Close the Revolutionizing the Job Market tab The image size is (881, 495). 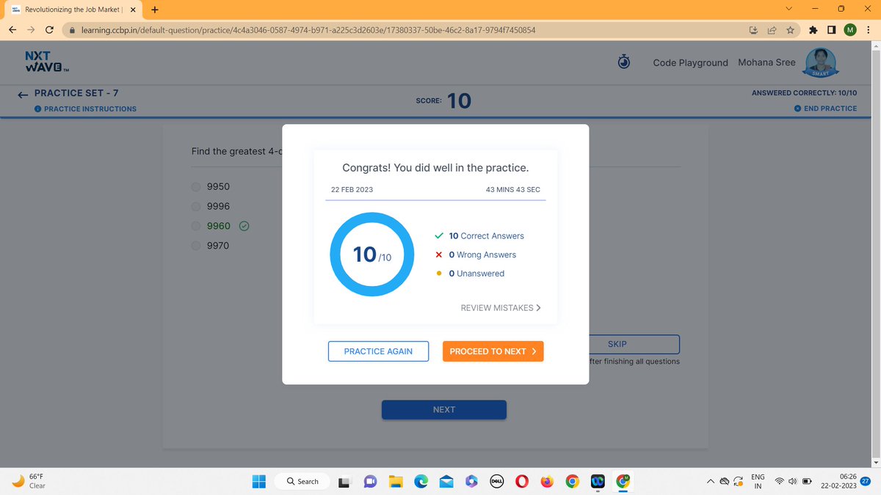tap(133, 10)
